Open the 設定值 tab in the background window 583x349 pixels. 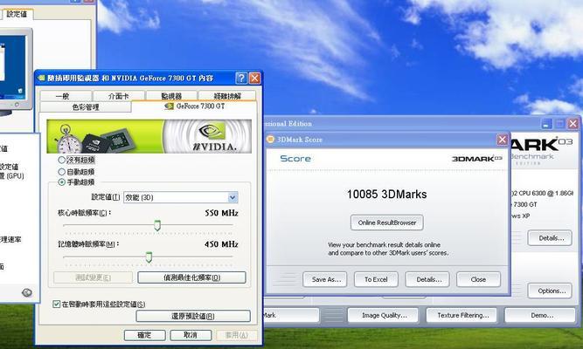point(17,14)
